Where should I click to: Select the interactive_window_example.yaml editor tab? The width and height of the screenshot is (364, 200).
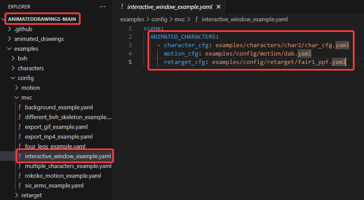point(170,7)
